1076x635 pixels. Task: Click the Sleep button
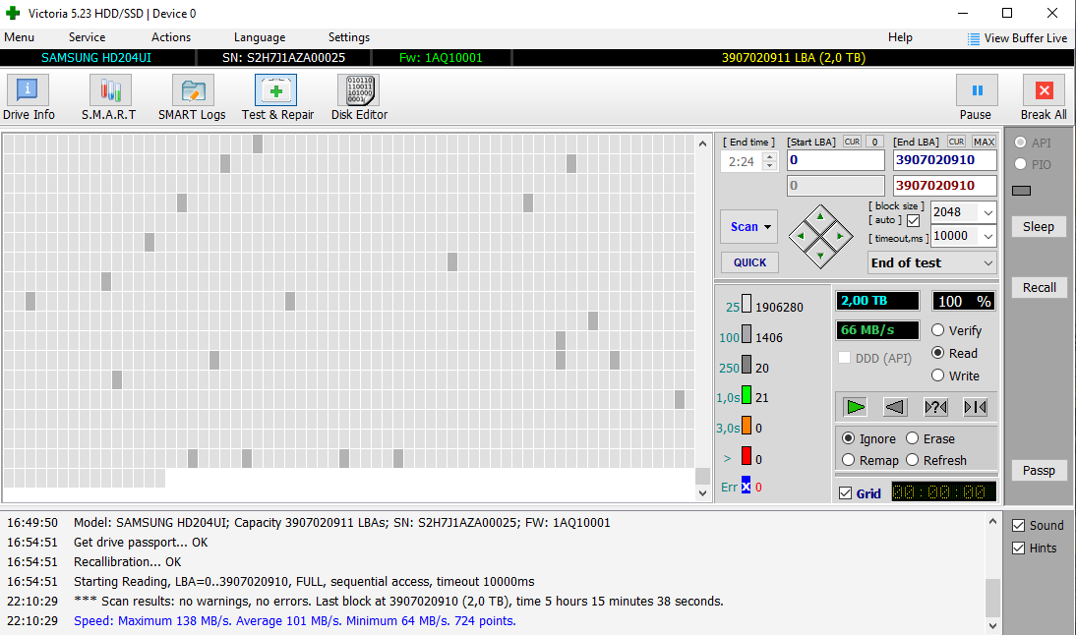click(x=1039, y=227)
